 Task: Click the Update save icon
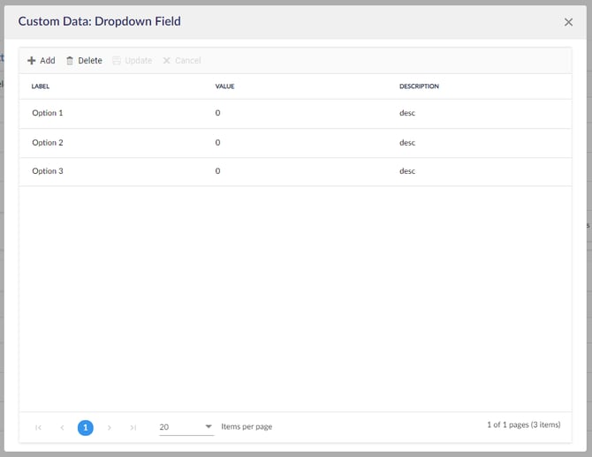(117, 61)
